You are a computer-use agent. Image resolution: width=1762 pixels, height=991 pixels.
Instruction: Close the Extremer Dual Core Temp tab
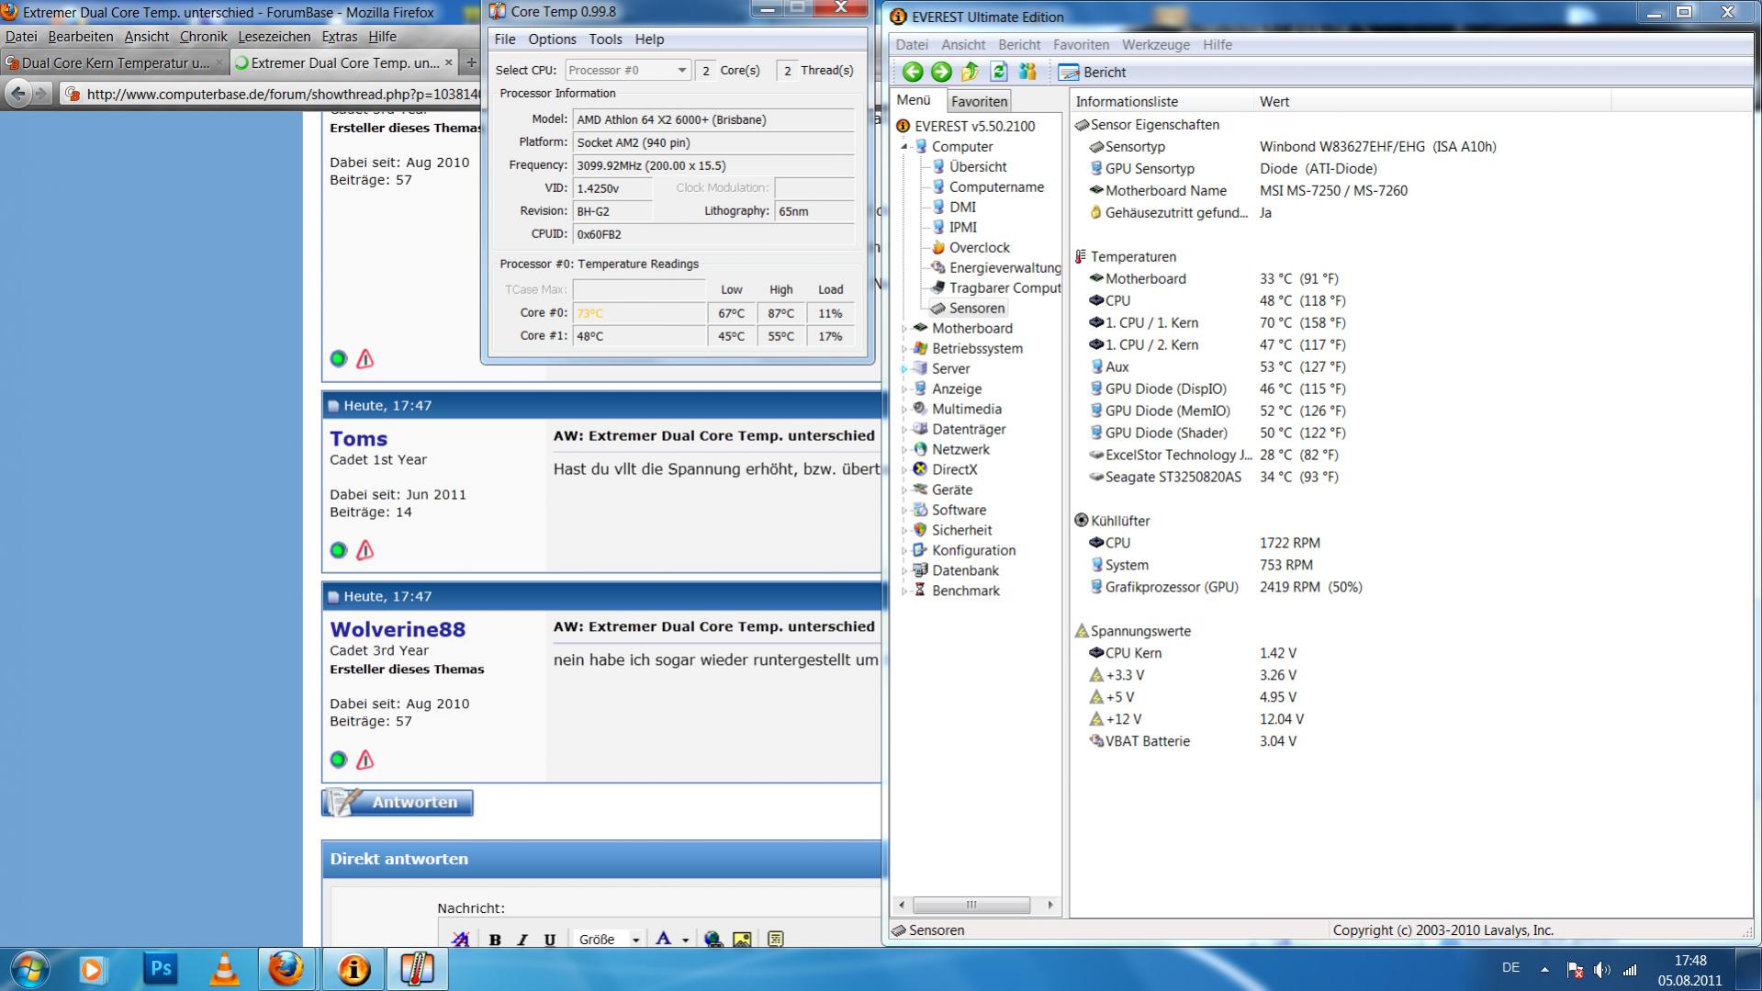point(448,62)
